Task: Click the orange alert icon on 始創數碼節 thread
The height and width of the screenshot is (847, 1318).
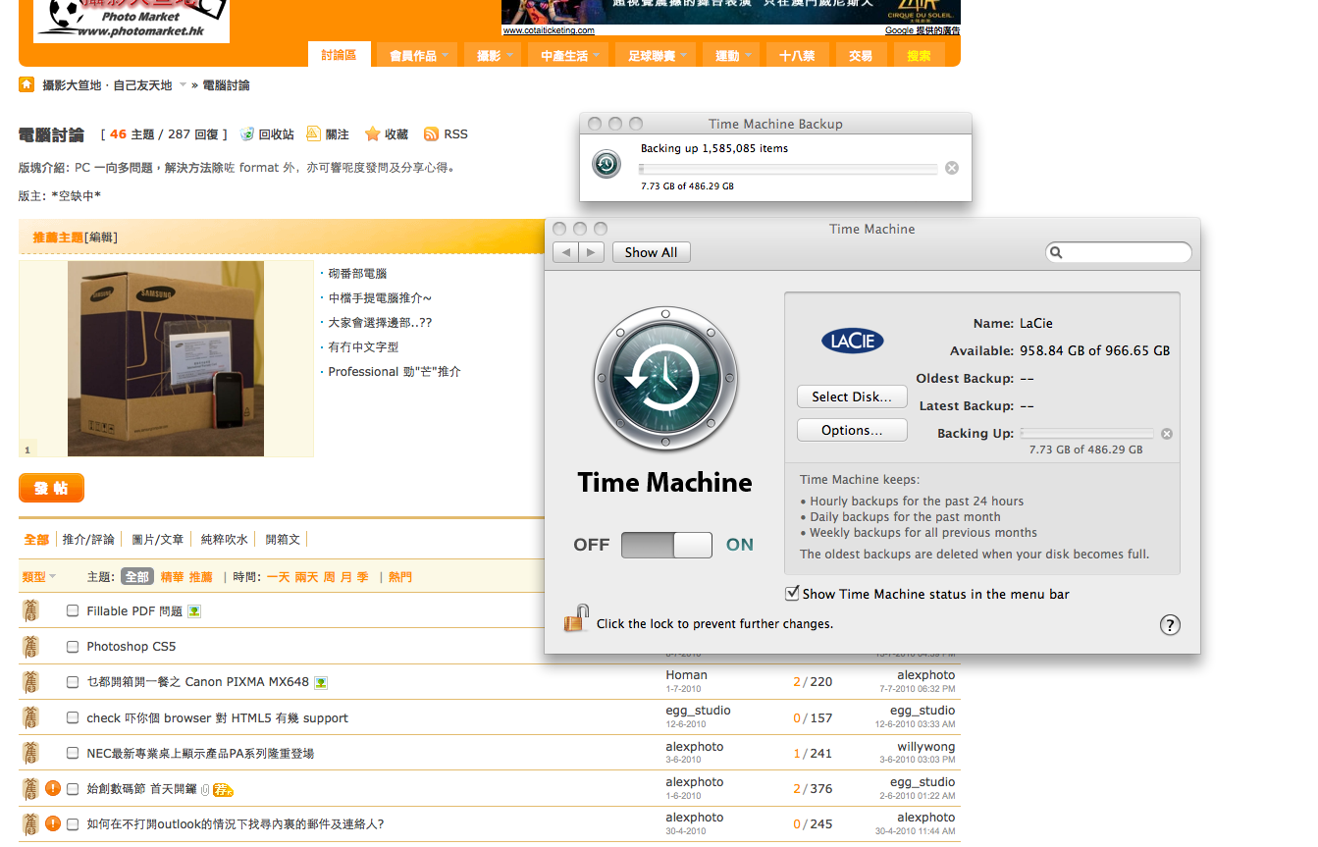Action: [53, 788]
